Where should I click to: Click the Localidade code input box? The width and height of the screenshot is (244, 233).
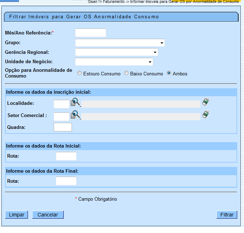coord(61,104)
